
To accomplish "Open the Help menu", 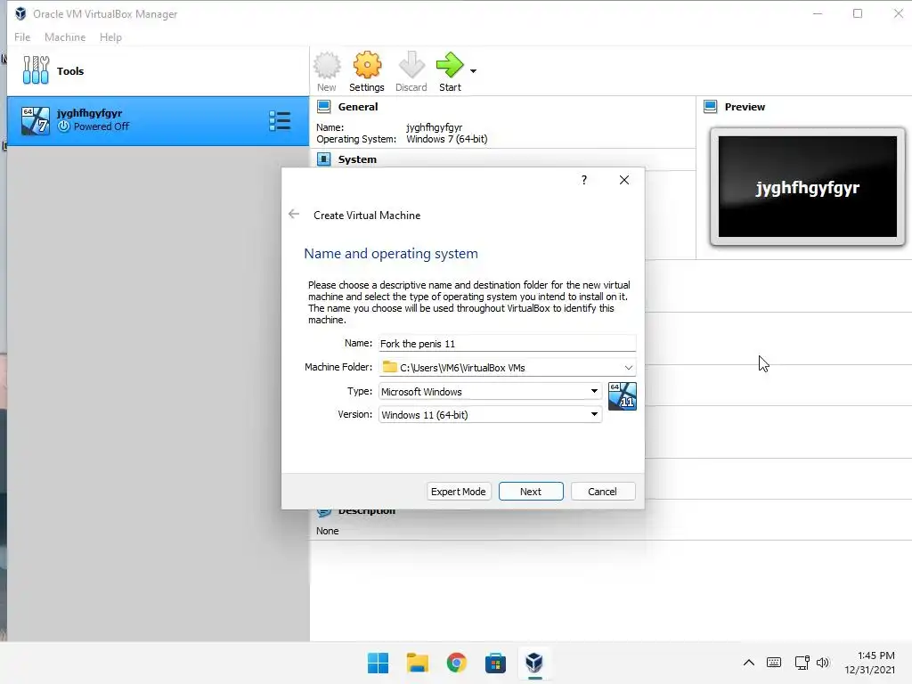I will click(110, 37).
